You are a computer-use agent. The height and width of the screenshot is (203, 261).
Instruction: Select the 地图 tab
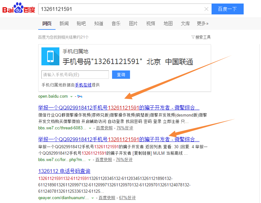pyautogui.click(x=168, y=23)
